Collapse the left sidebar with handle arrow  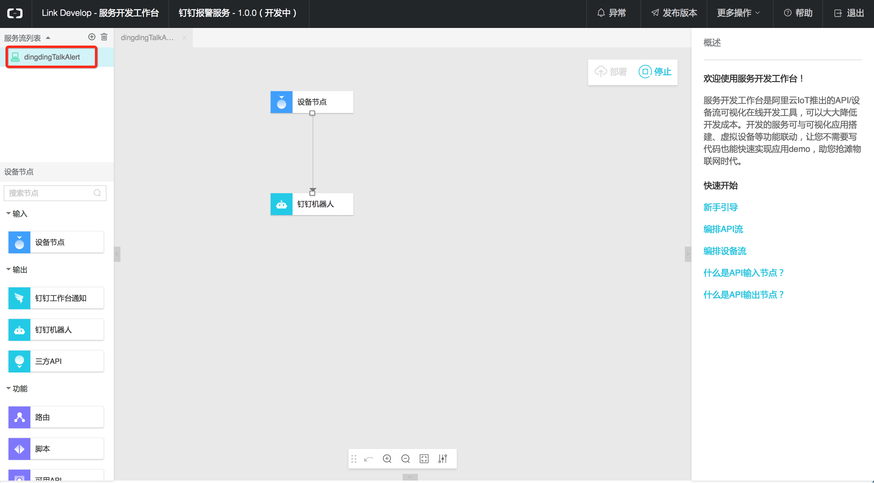click(117, 254)
